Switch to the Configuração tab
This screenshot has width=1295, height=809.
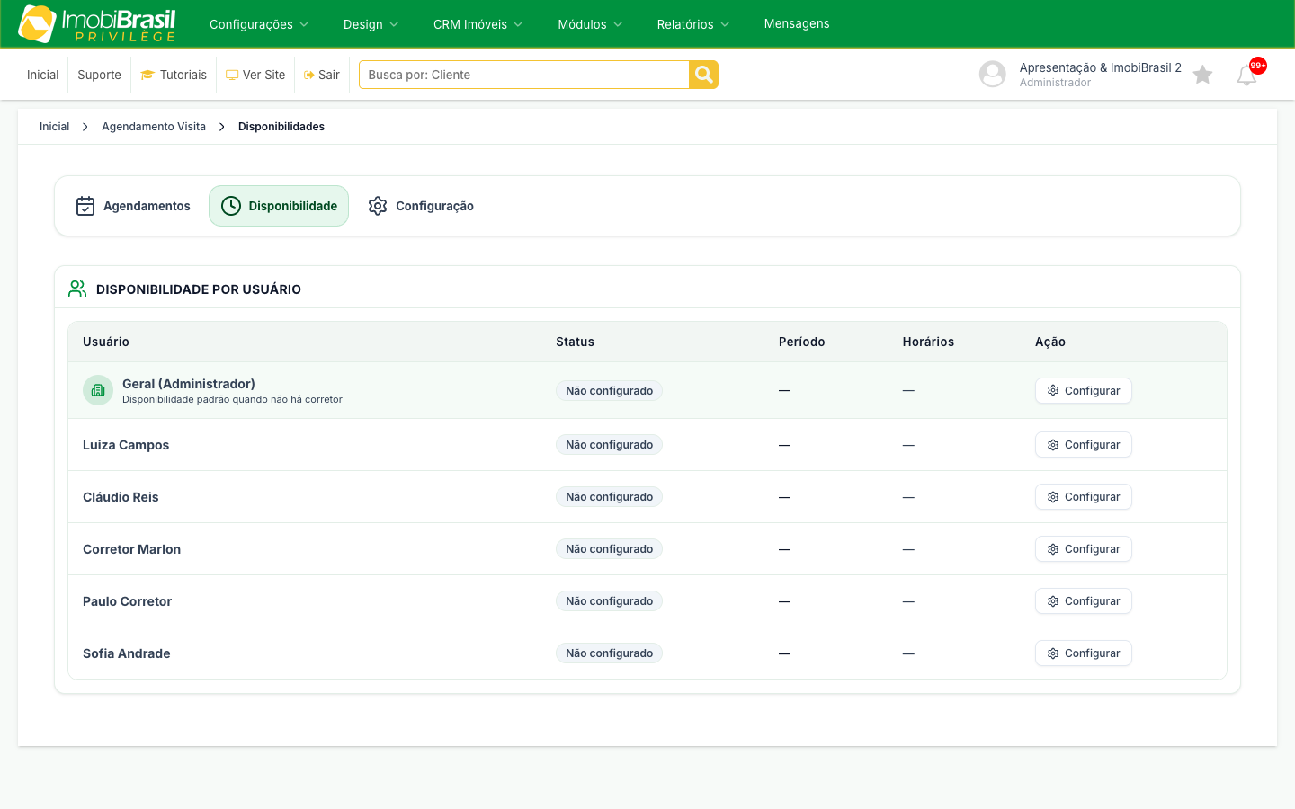[421, 206]
